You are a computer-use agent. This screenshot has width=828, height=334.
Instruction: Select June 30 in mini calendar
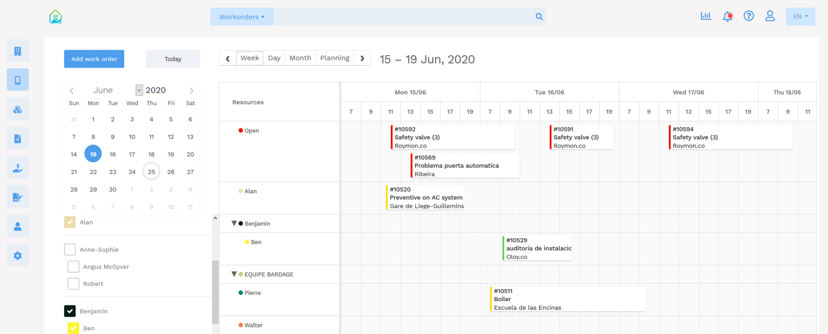(x=112, y=189)
